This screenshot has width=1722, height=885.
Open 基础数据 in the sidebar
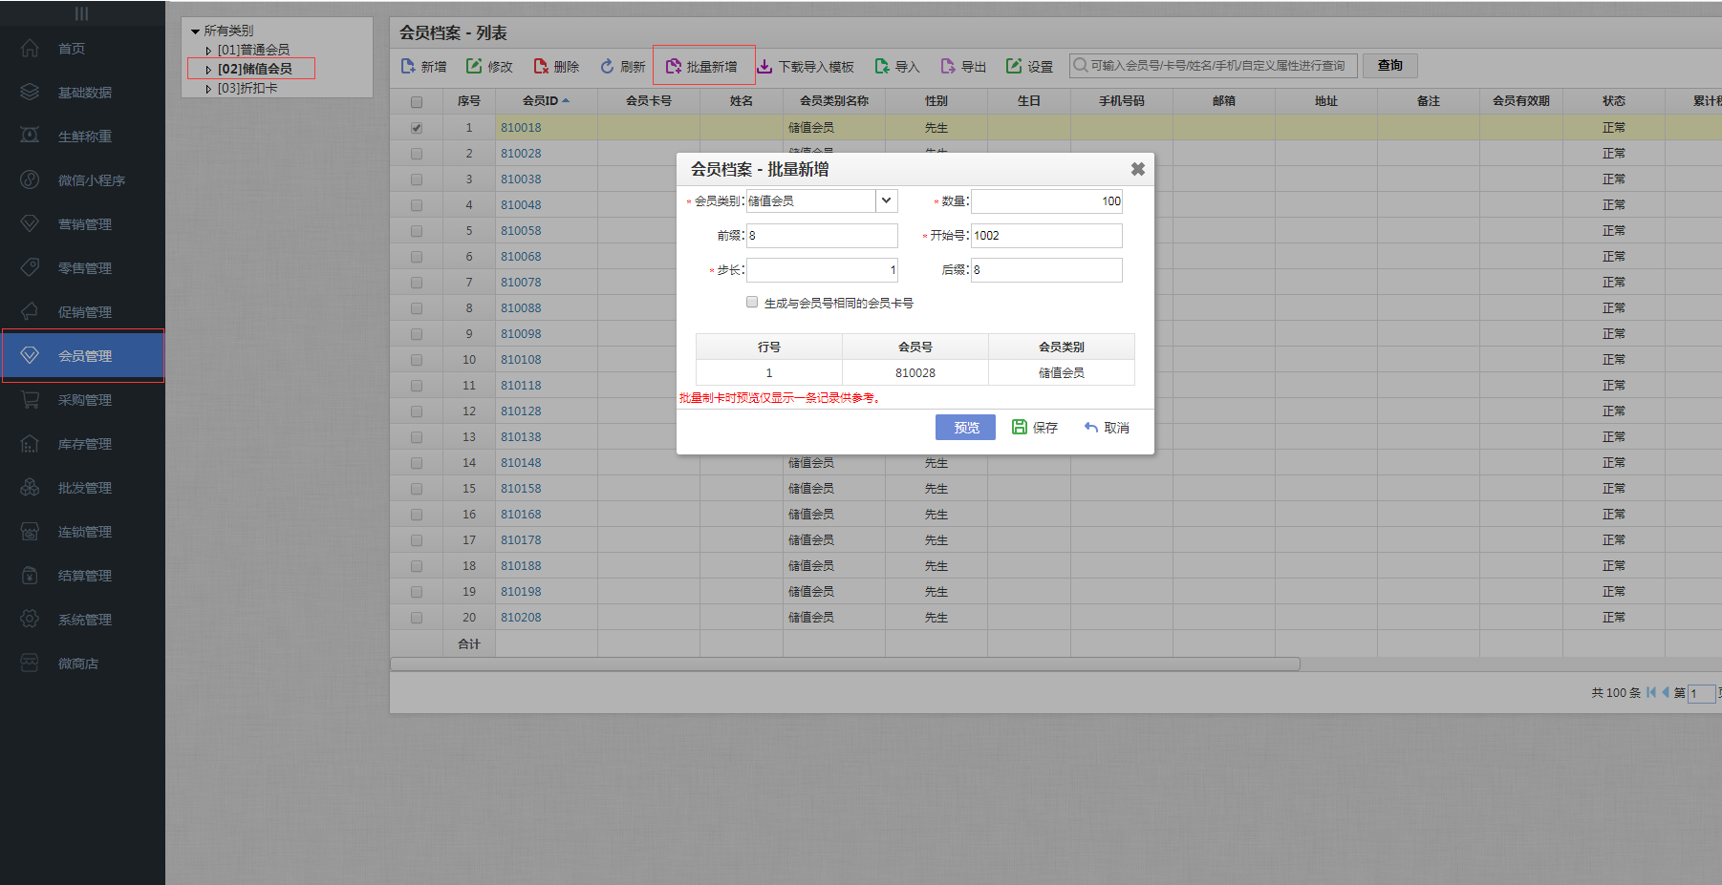coord(84,93)
